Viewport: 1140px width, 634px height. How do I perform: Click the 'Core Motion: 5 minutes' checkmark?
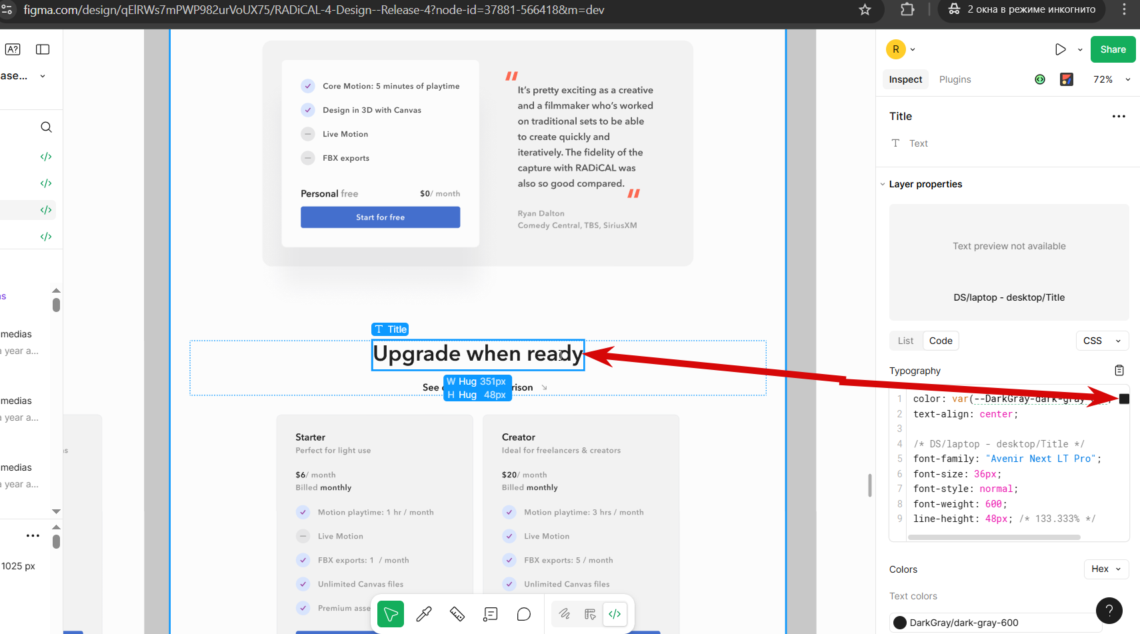307,86
